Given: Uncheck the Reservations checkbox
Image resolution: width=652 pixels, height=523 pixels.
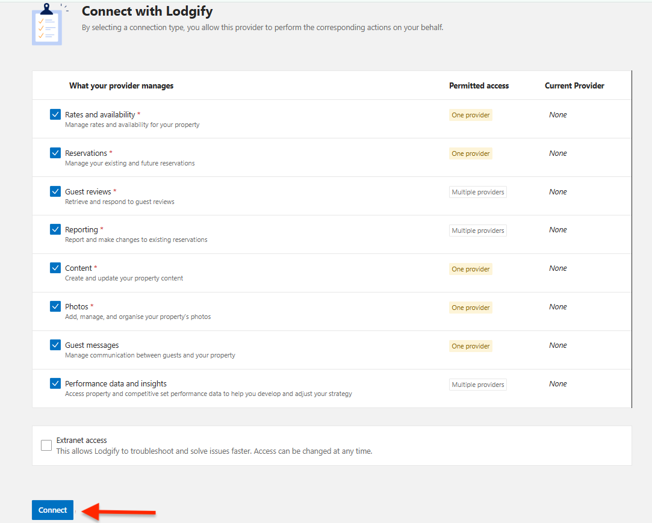Looking at the screenshot, I should point(55,153).
